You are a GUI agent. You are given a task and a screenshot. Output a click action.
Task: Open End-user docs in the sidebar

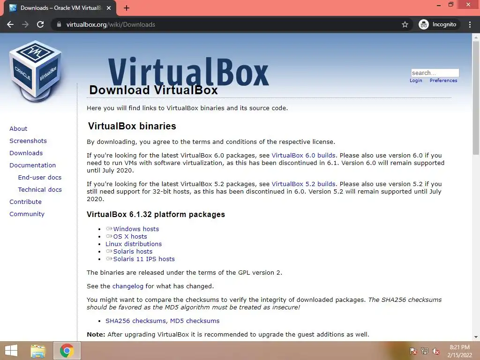coord(40,178)
